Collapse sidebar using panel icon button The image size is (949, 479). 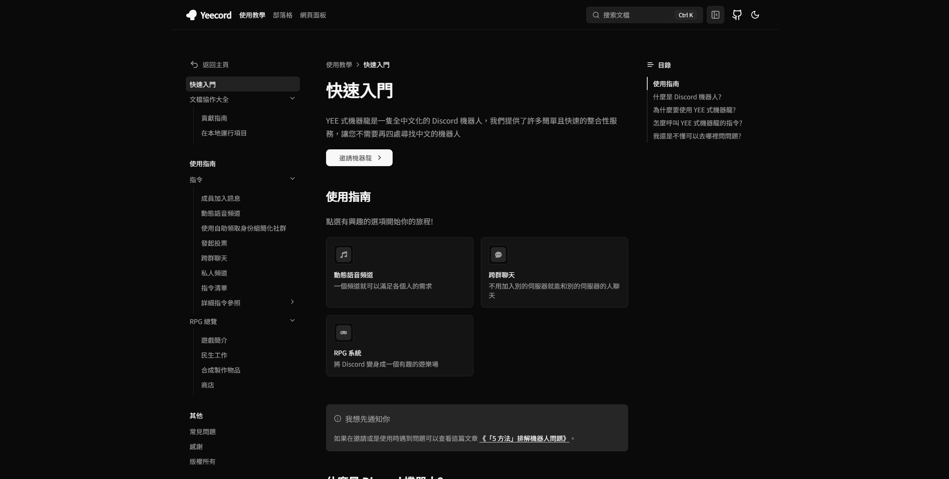point(715,15)
